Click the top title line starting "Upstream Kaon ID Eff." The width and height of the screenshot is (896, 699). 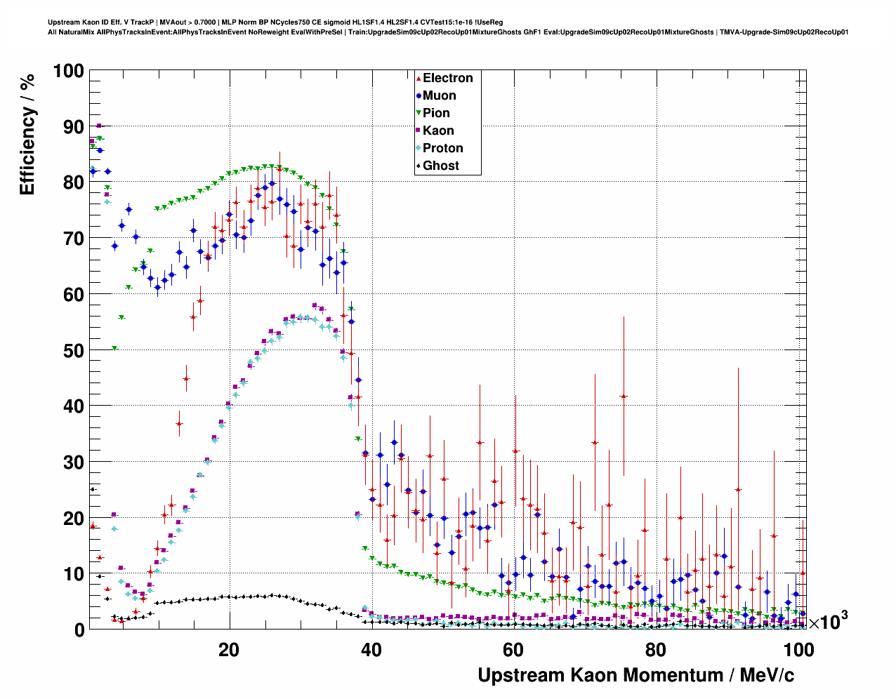click(x=275, y=22)
